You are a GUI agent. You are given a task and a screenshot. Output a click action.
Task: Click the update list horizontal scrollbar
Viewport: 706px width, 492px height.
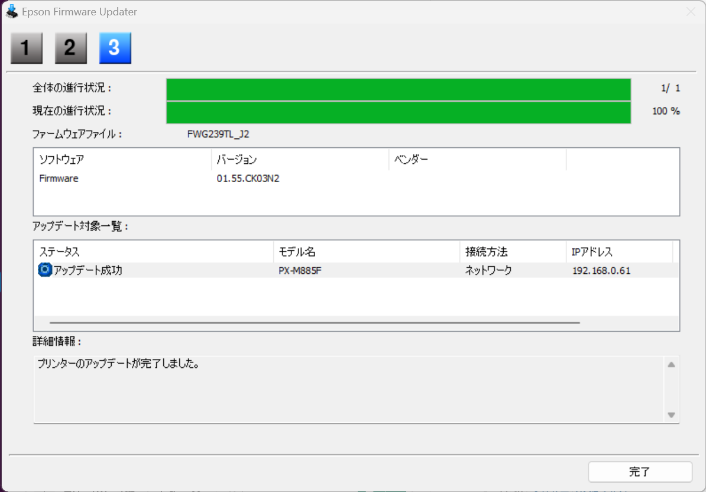click(315, 323)
